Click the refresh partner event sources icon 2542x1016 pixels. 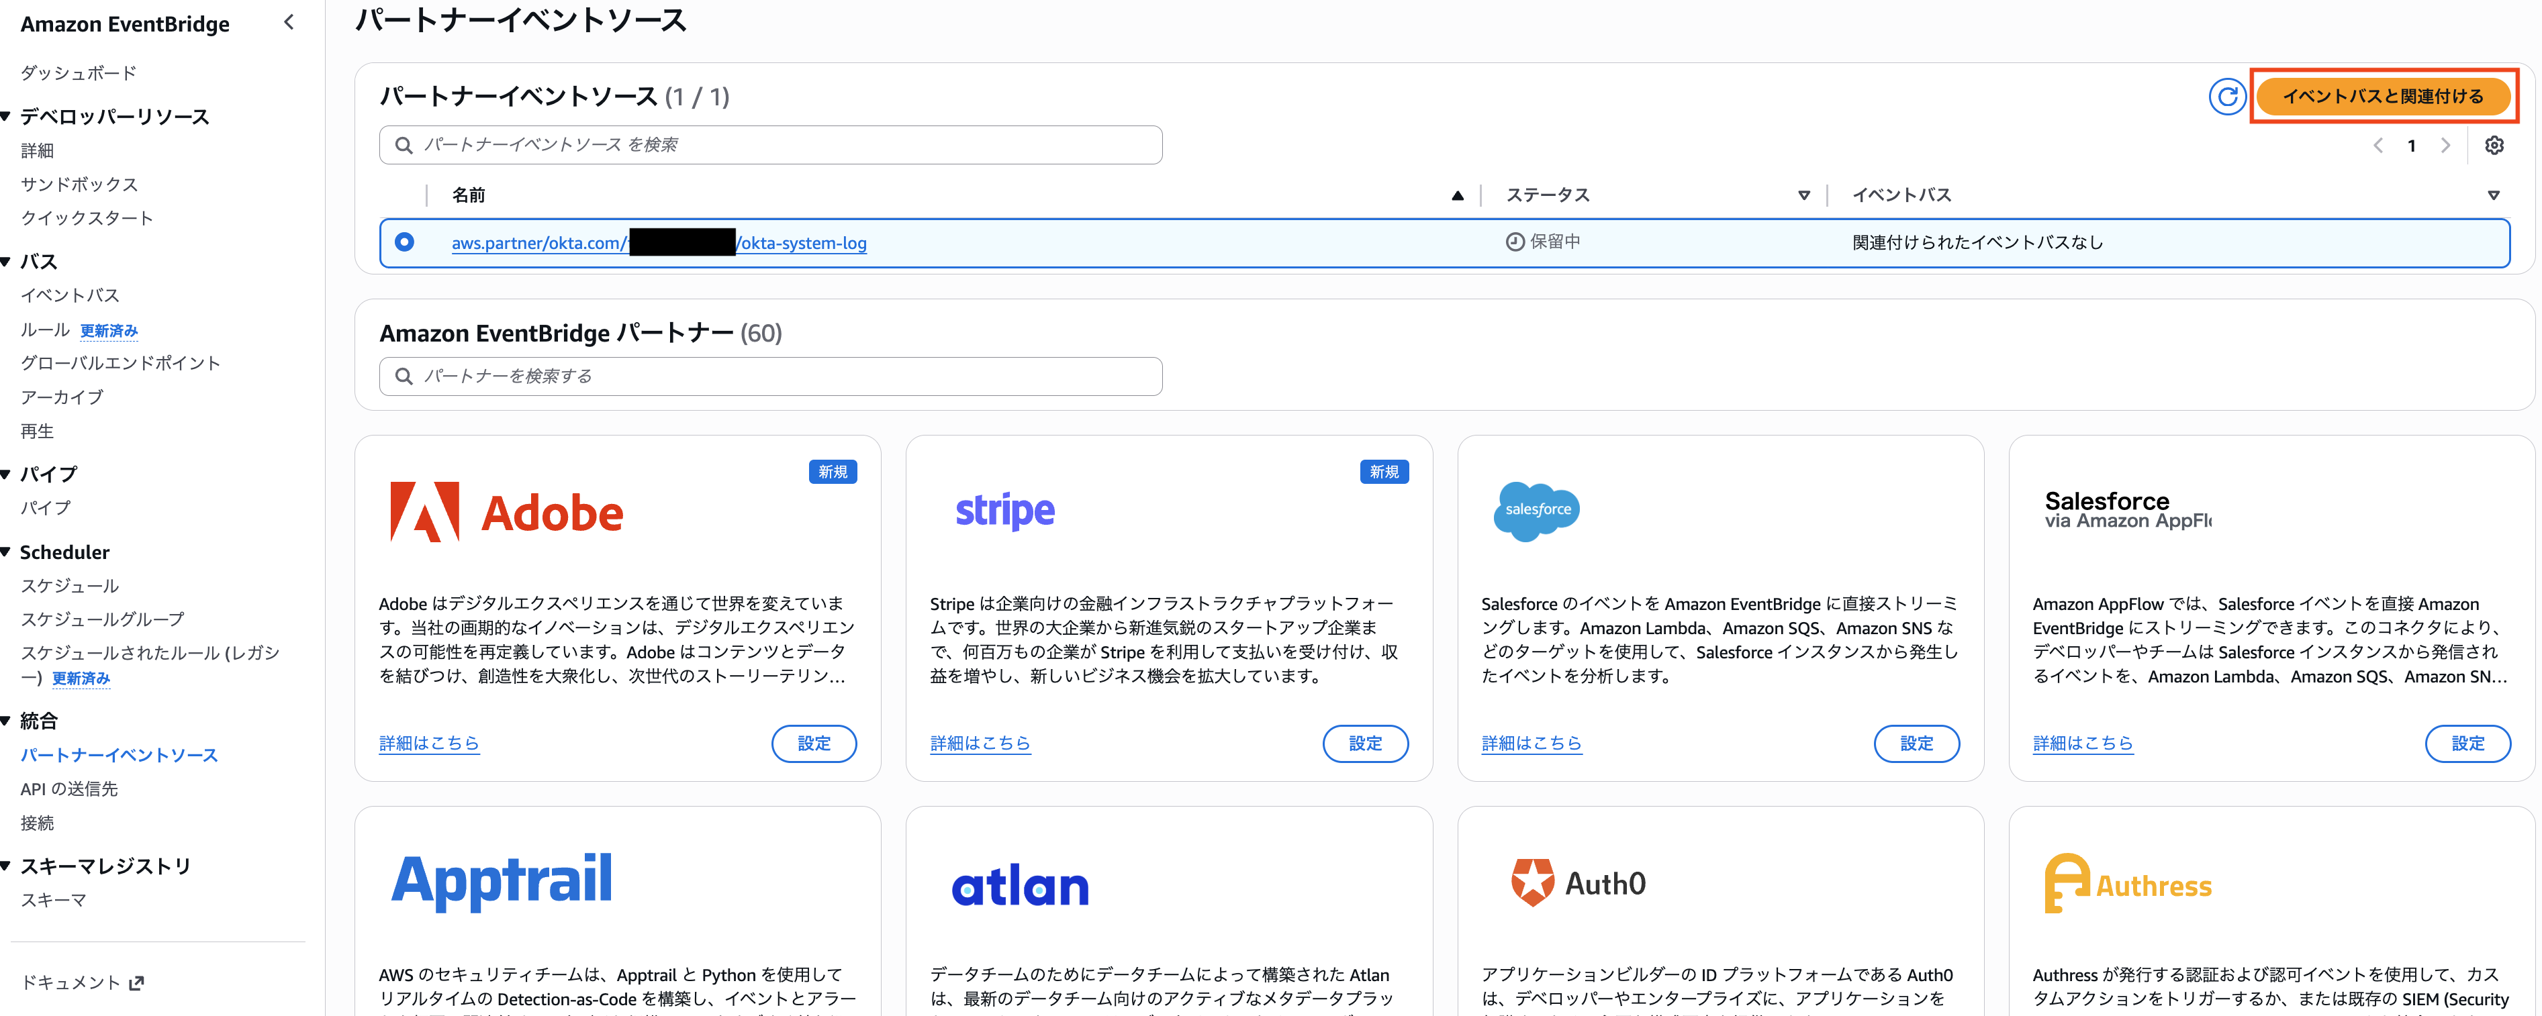click(2226, 96)
